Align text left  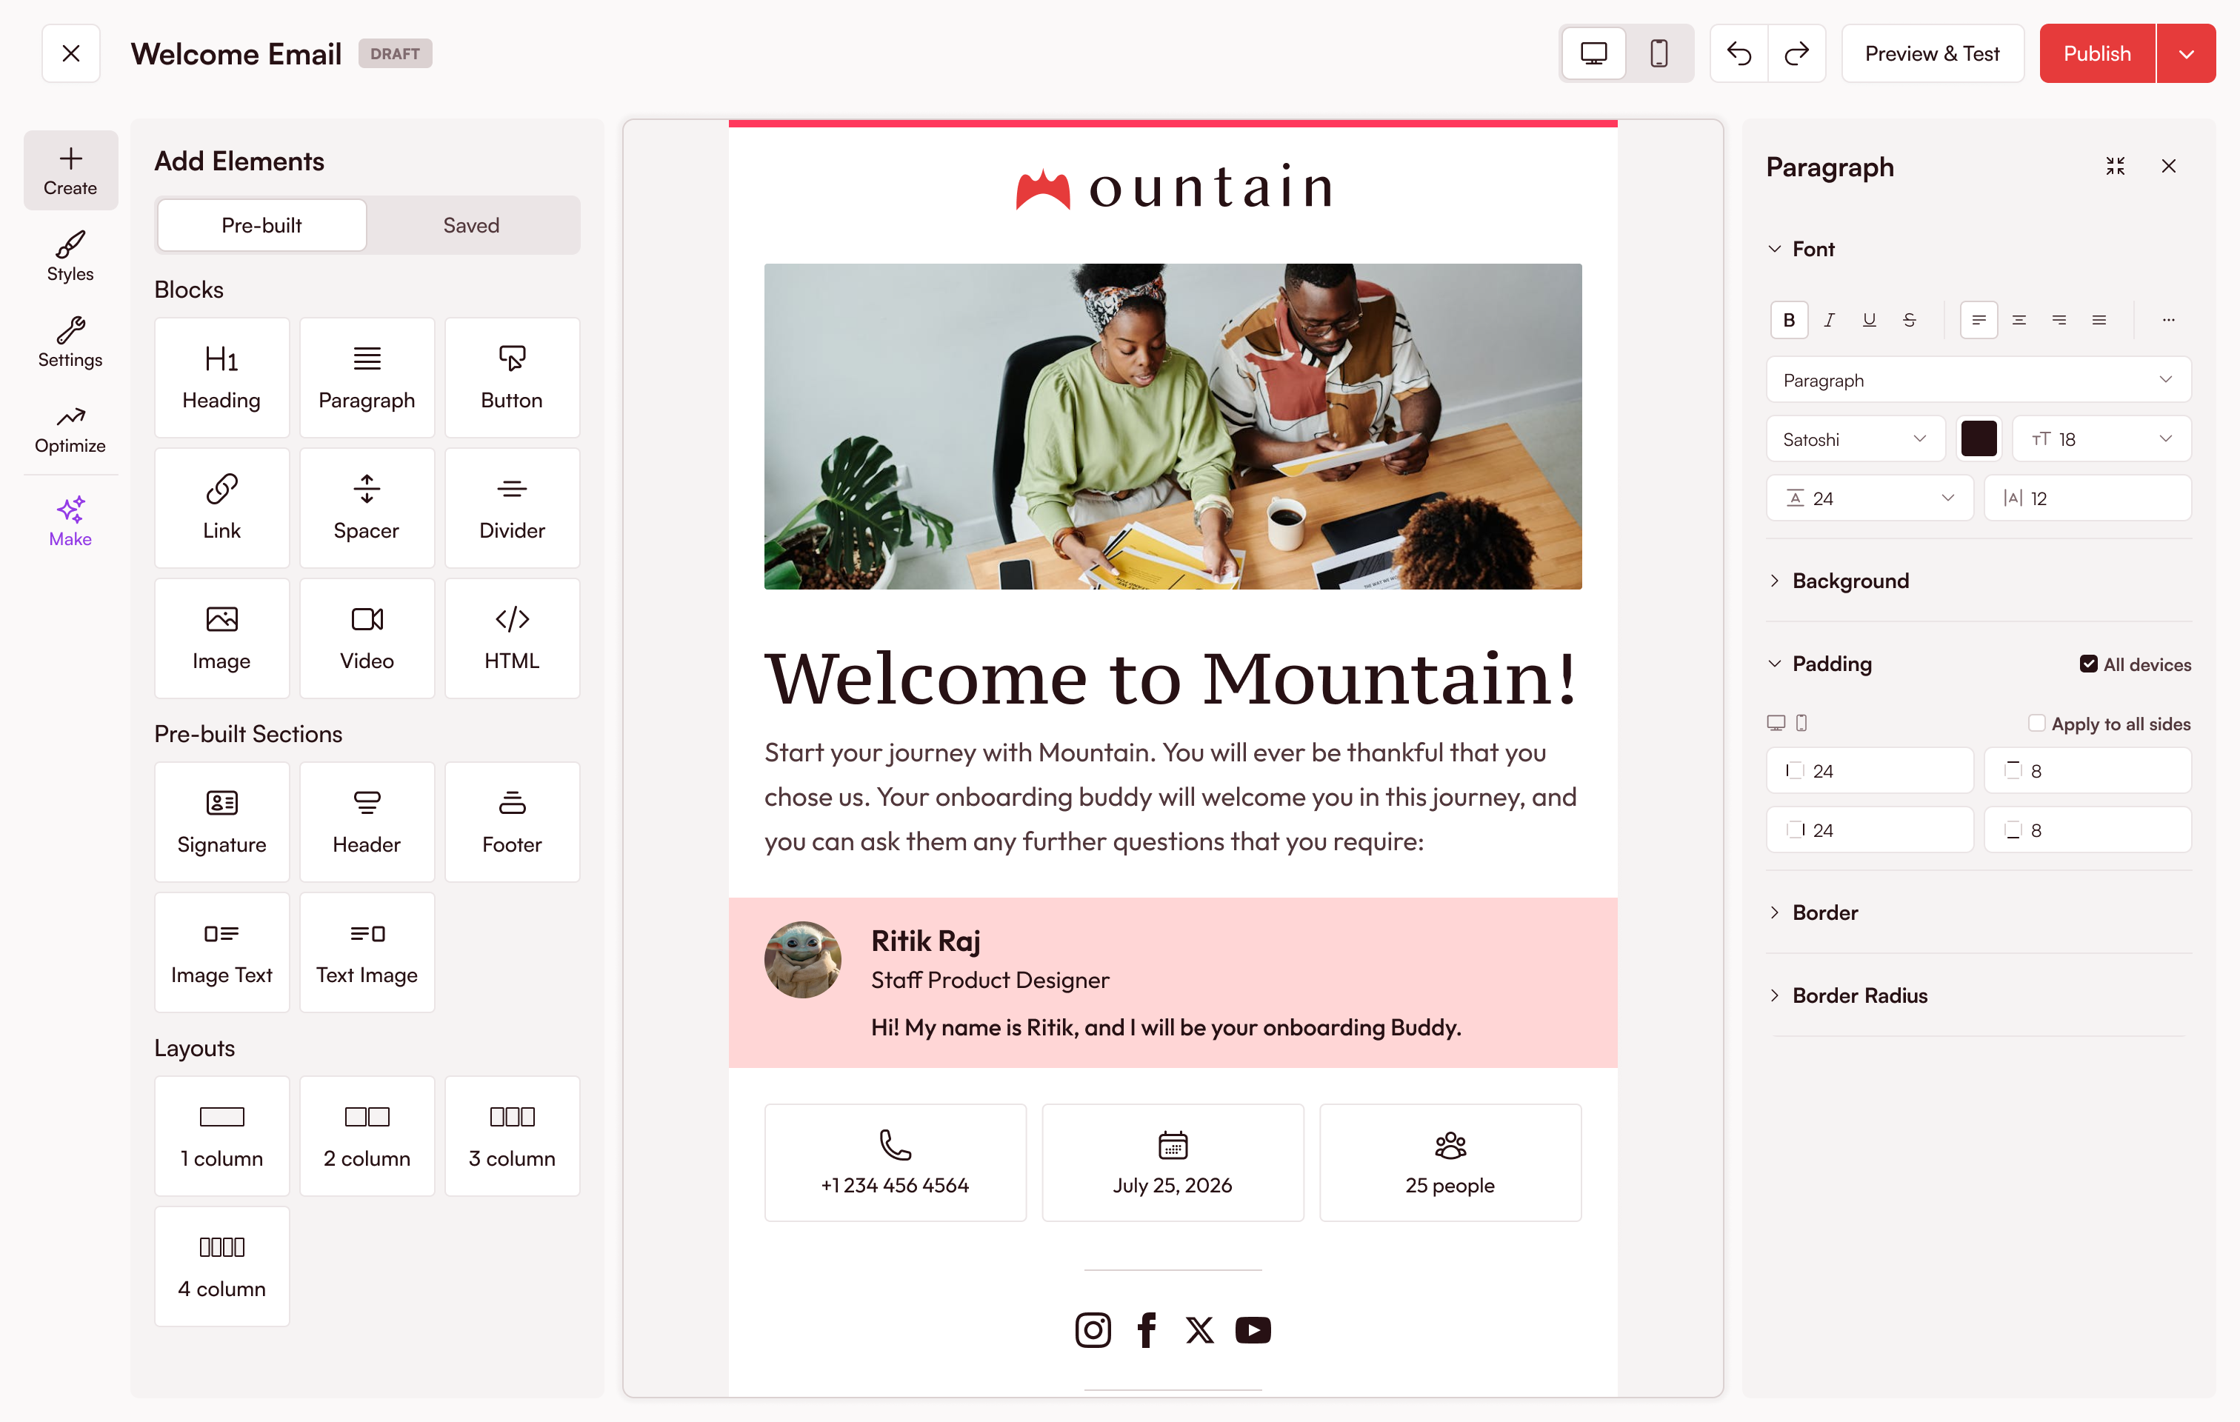pyautogui.click(x=1979, y=320)
